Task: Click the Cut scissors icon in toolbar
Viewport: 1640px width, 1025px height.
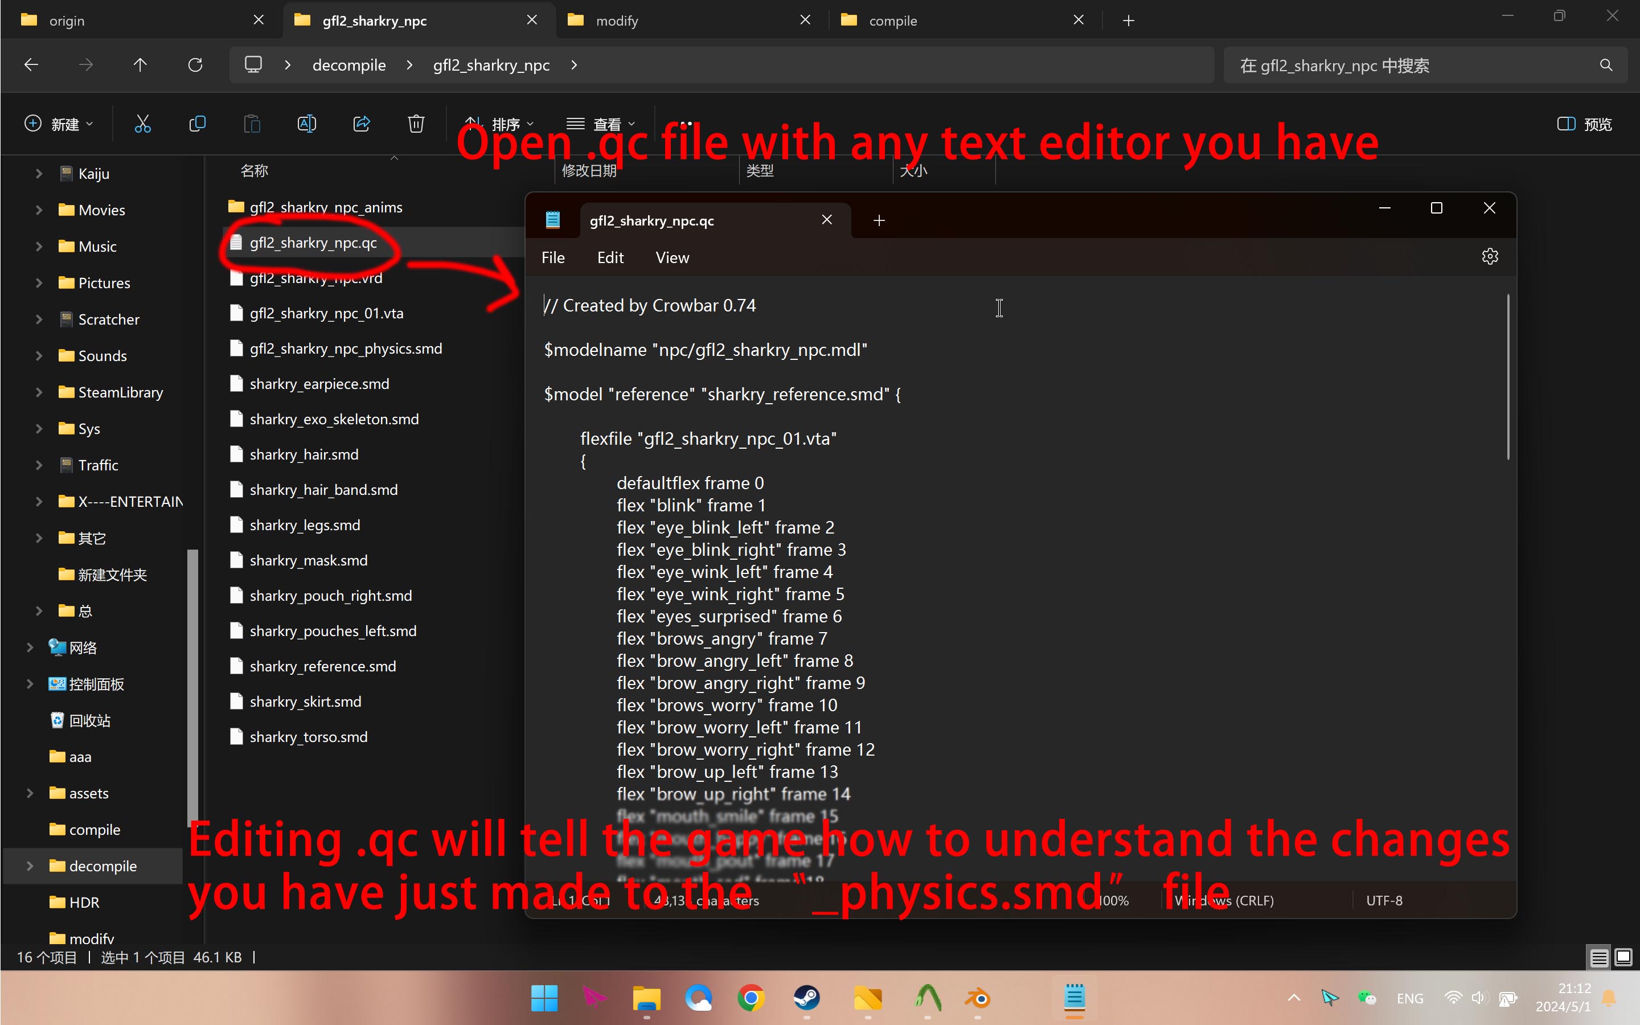Action: (x=142, y=124)
